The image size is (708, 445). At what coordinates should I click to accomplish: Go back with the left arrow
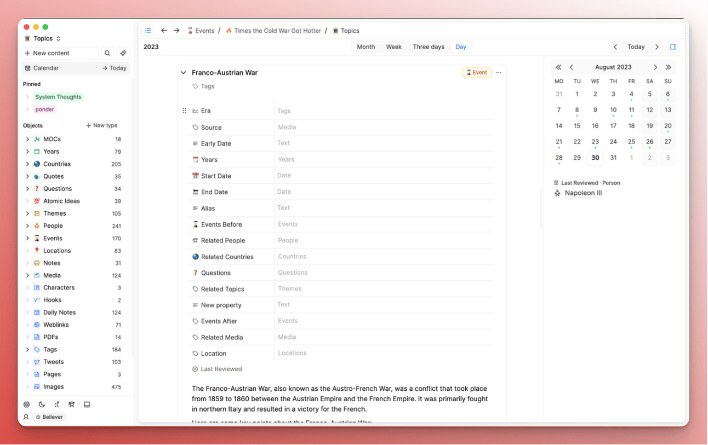coord(164,31)
